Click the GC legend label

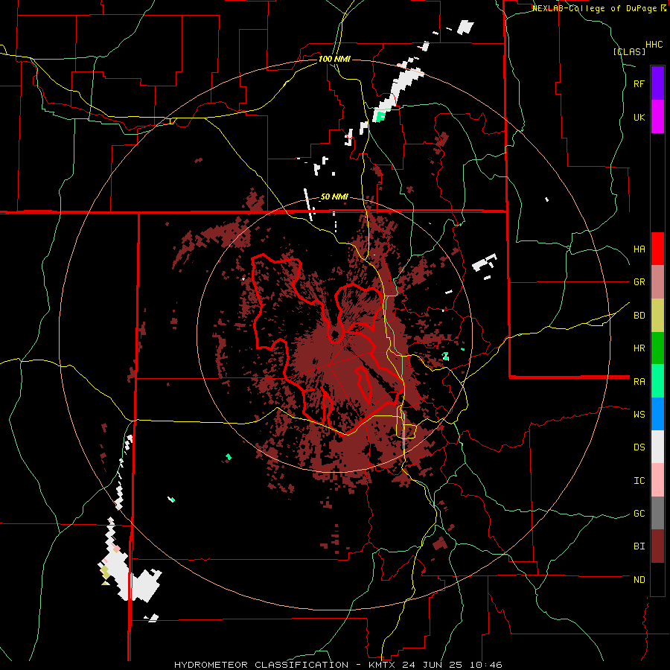639,514
